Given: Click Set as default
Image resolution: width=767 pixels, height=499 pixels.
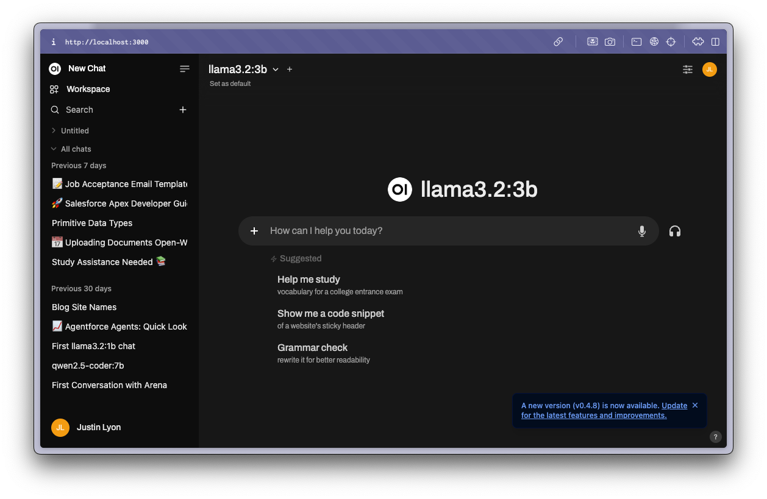Looking at the screenshot, I should click(x=230, y=83).
